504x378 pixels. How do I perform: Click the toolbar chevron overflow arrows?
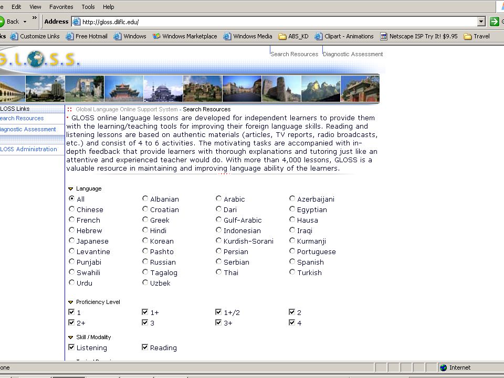tap(35, 18)
